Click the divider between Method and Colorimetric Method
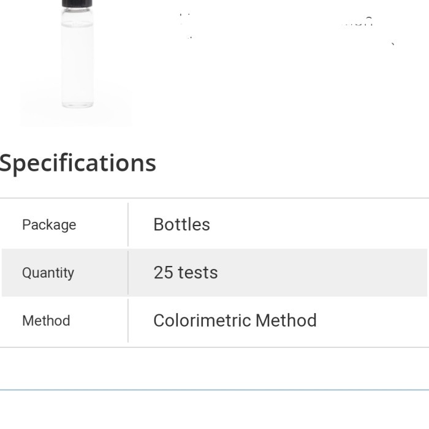 coord(128,321)
